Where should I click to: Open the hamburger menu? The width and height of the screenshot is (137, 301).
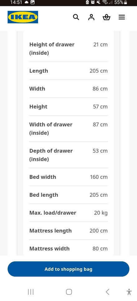coord(122,17)
